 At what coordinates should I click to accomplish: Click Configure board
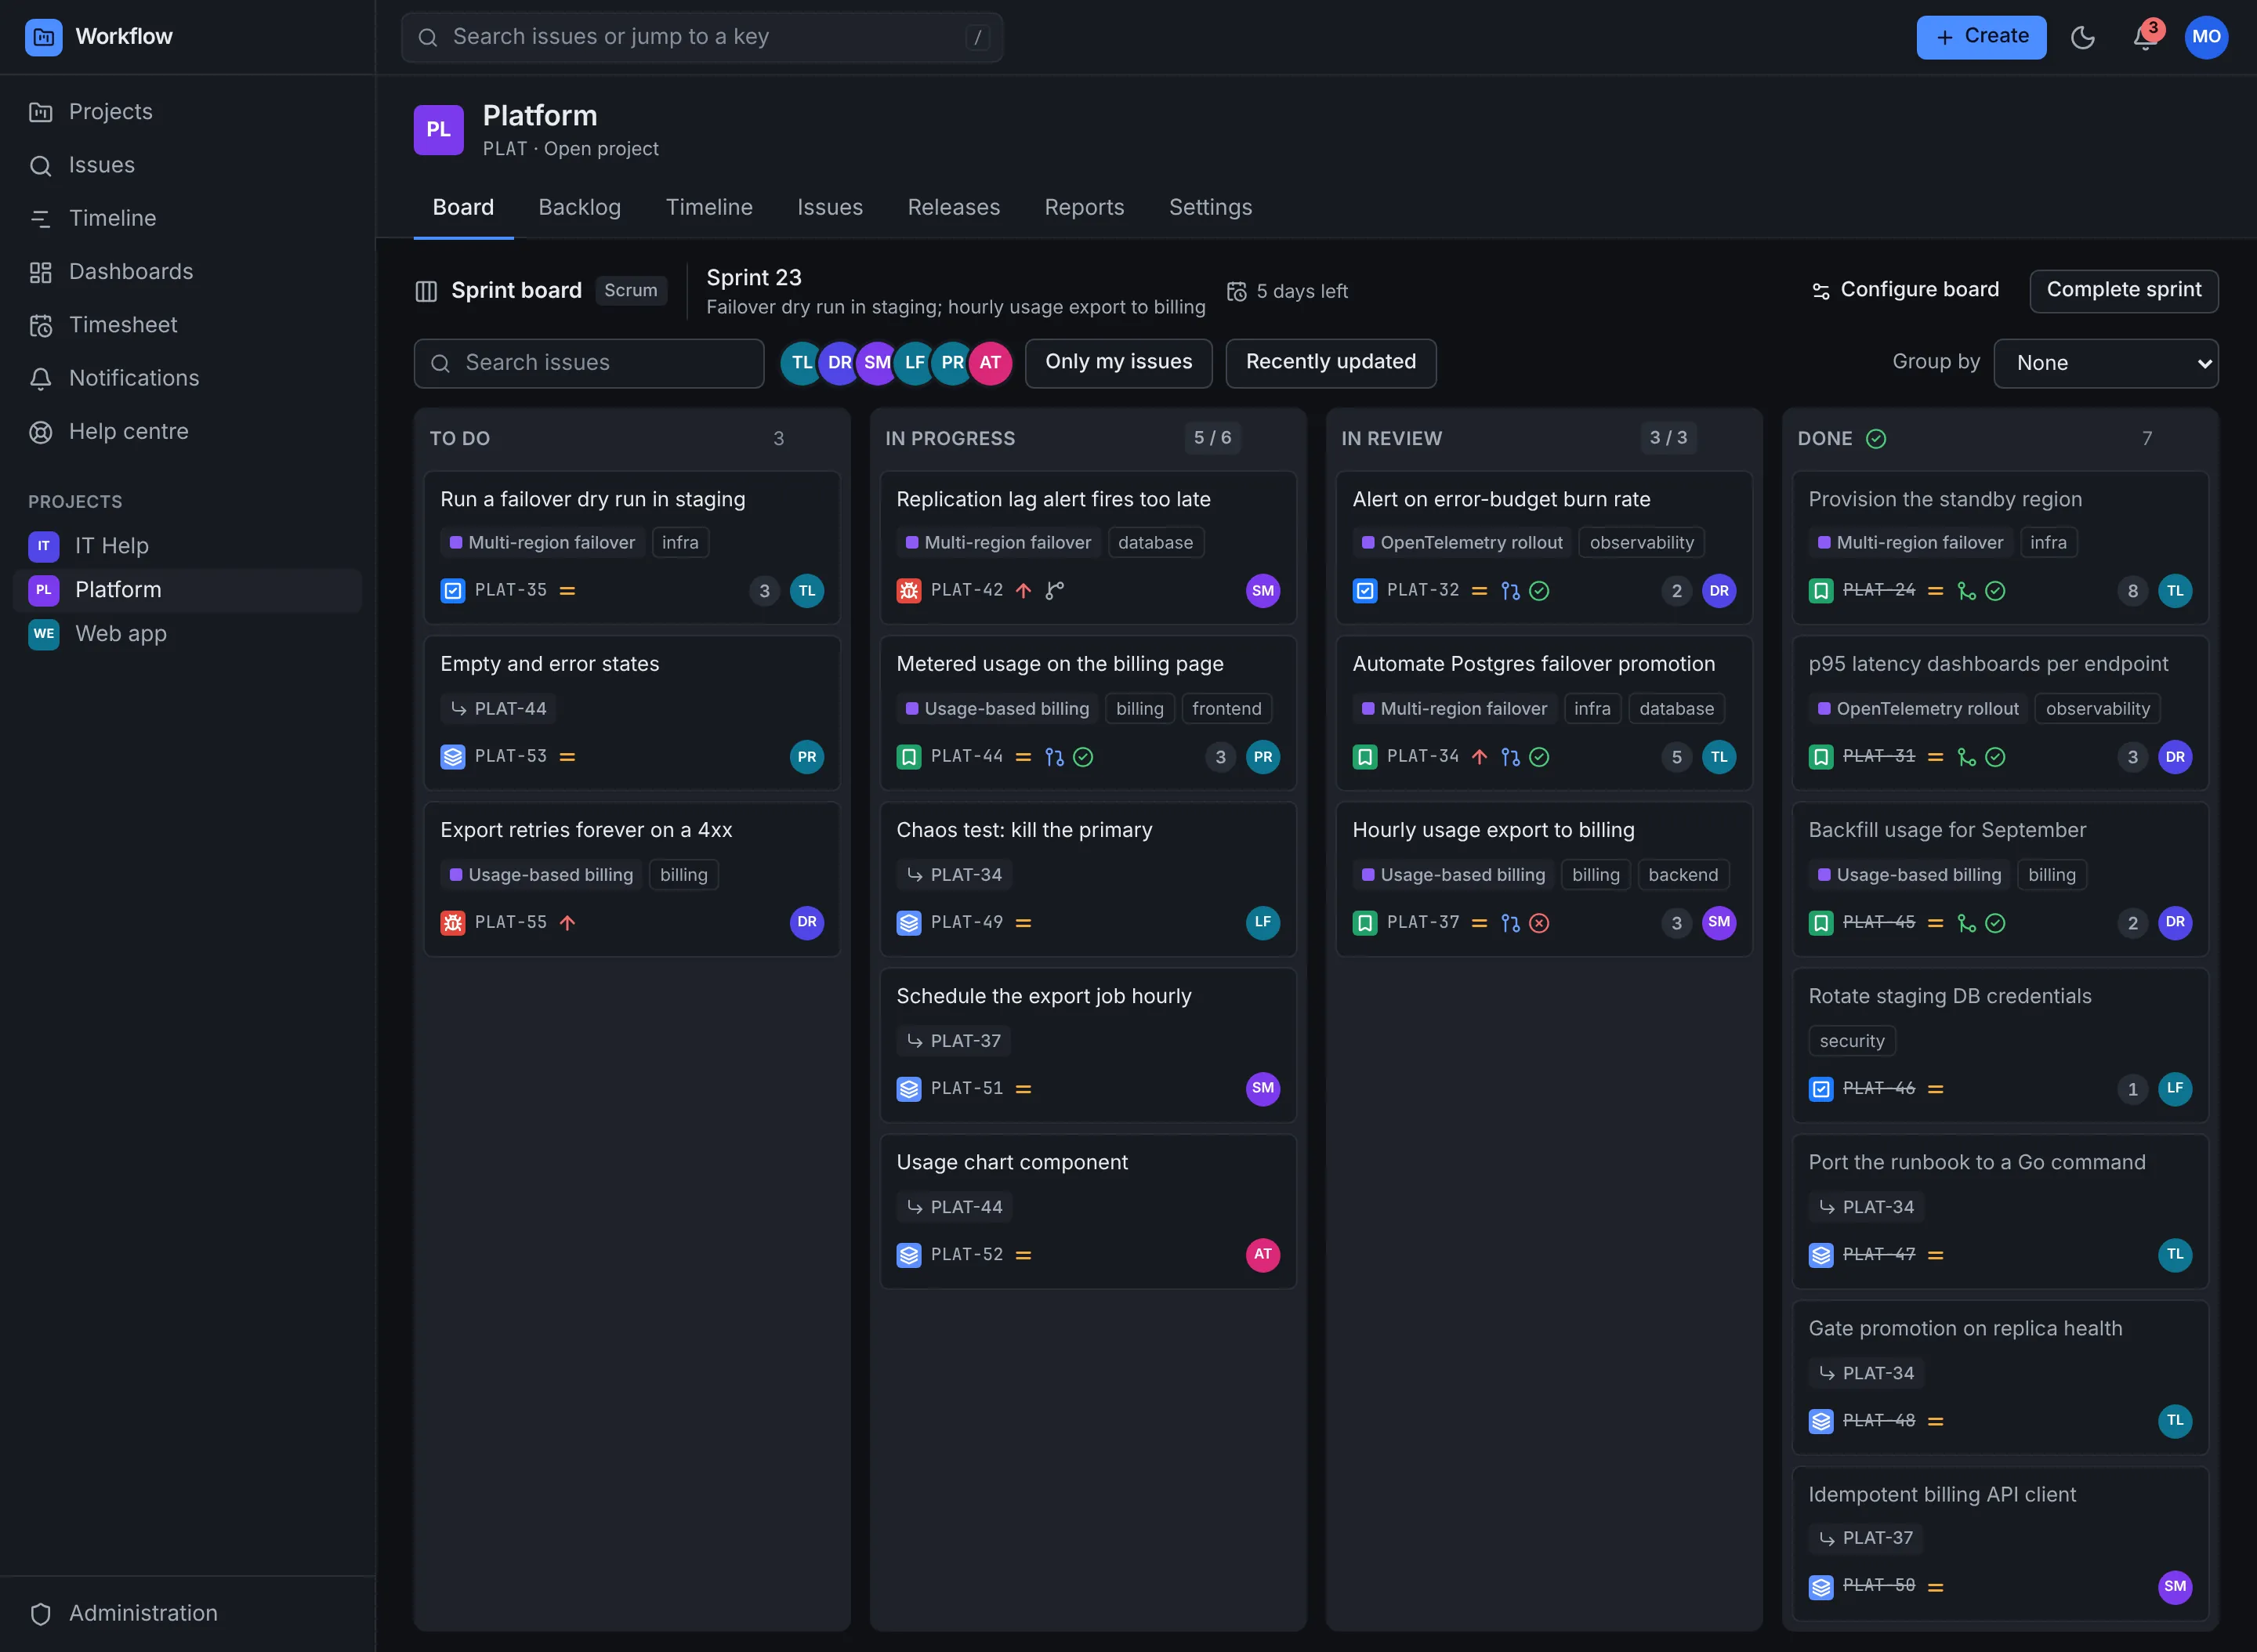tap(1905, 290)
